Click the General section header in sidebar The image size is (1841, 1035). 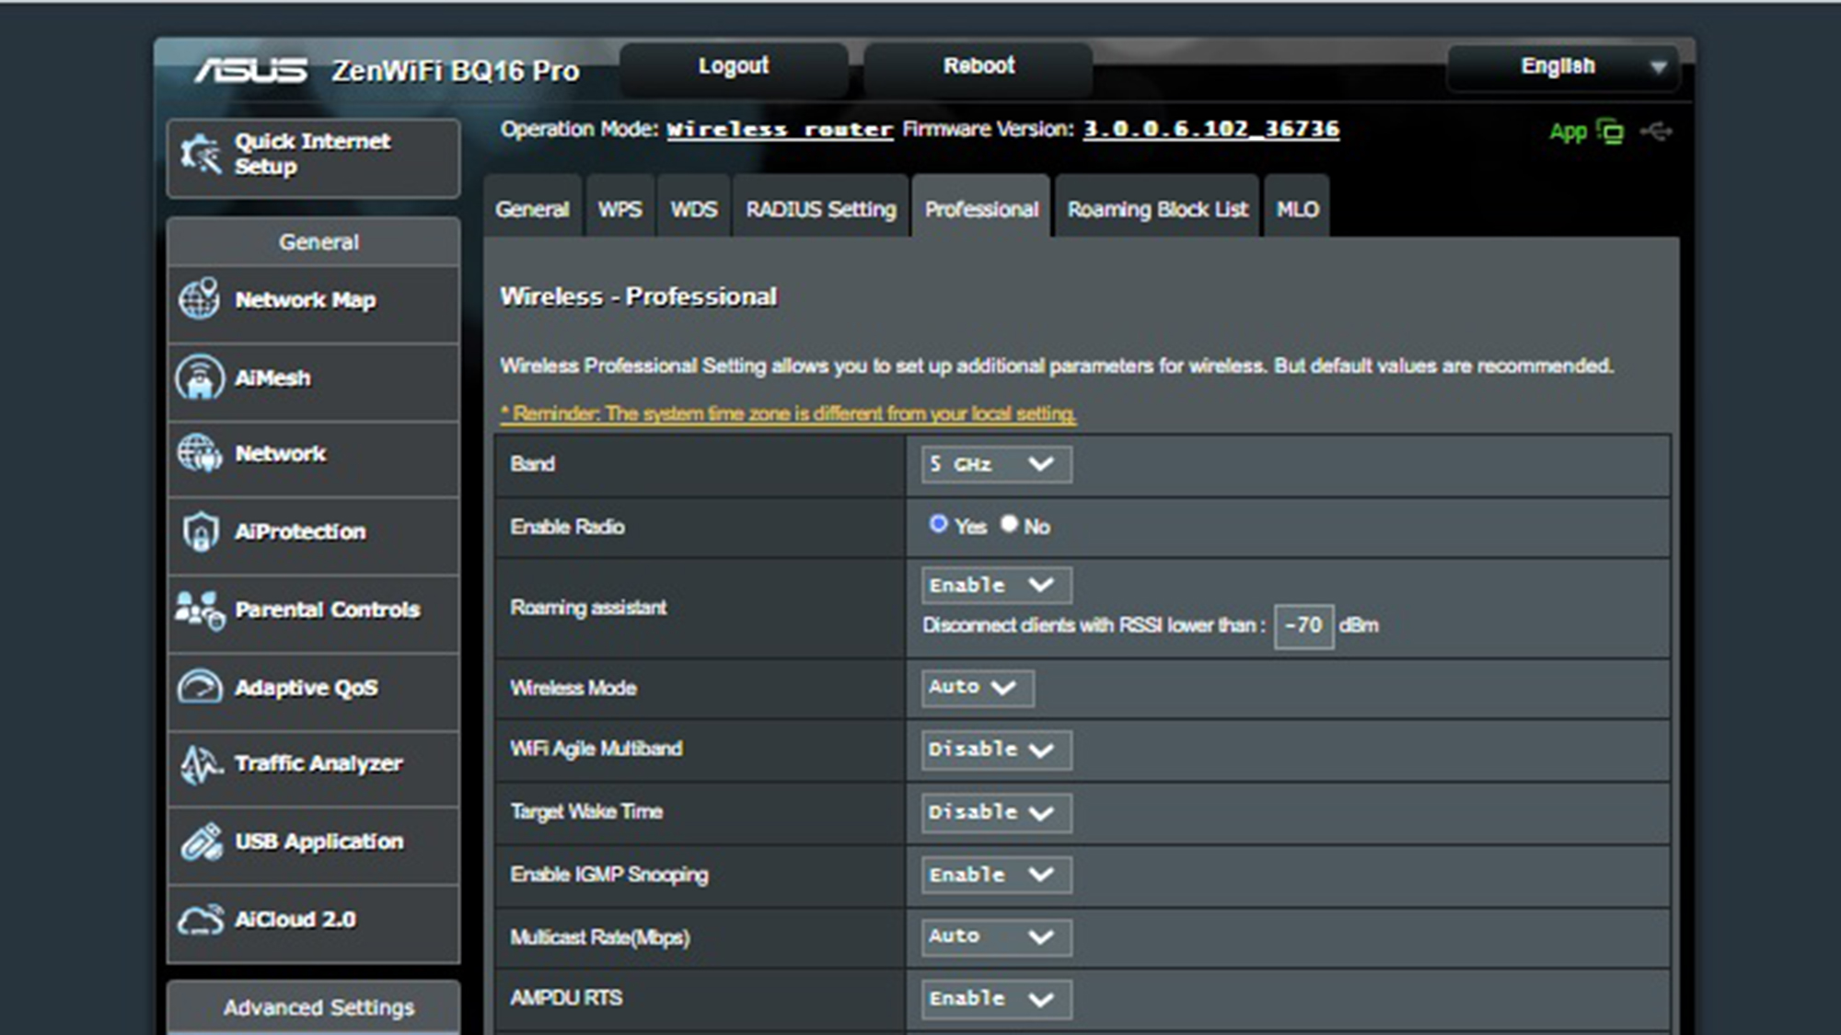click(313, 242)
